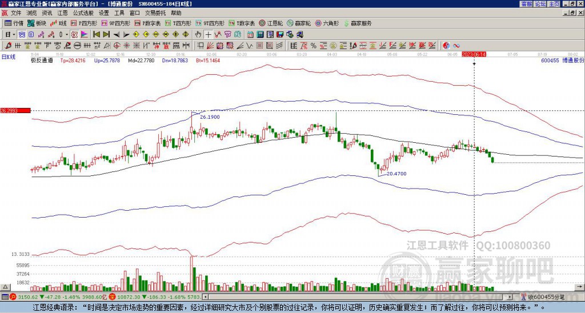Screen dimensions: 585x313
Task: Open the 江恩 menu
Action: (x=62, y=13)
